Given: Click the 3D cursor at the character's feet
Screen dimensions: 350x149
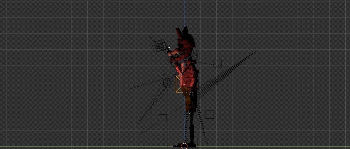Looking at the screenshot, I should (184, 146).
